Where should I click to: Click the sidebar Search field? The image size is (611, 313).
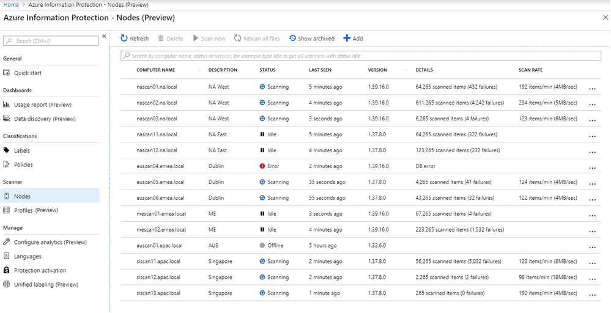(x=51, y=41)
